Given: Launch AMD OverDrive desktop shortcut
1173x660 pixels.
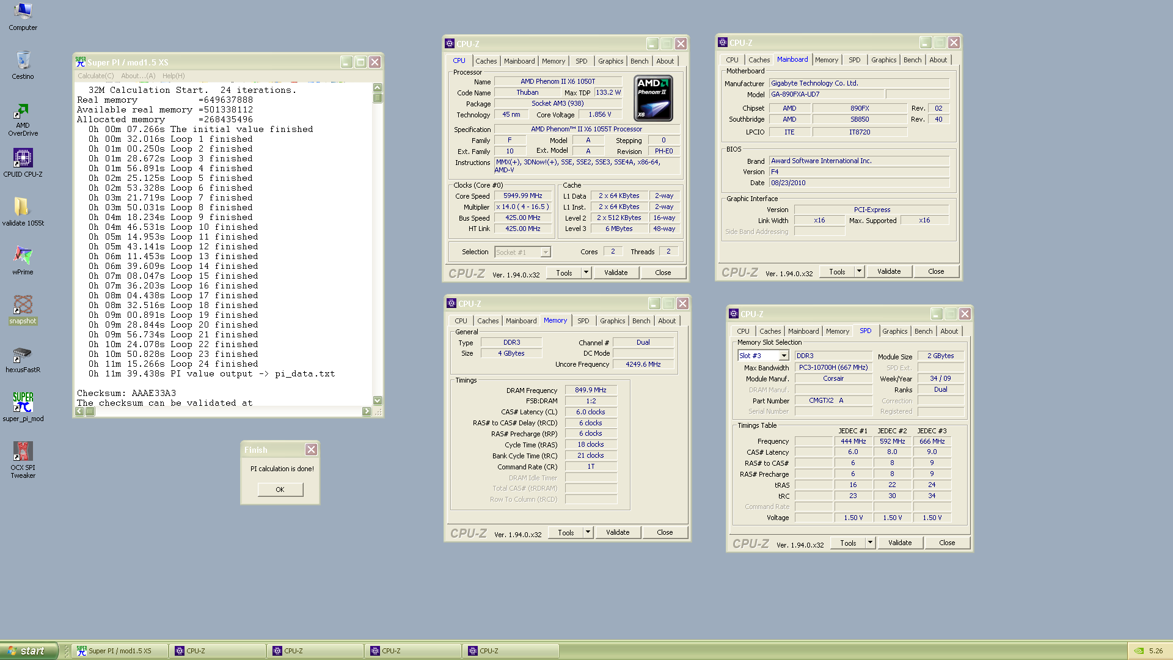Looking at the screenshot, I should click(23, 120).
